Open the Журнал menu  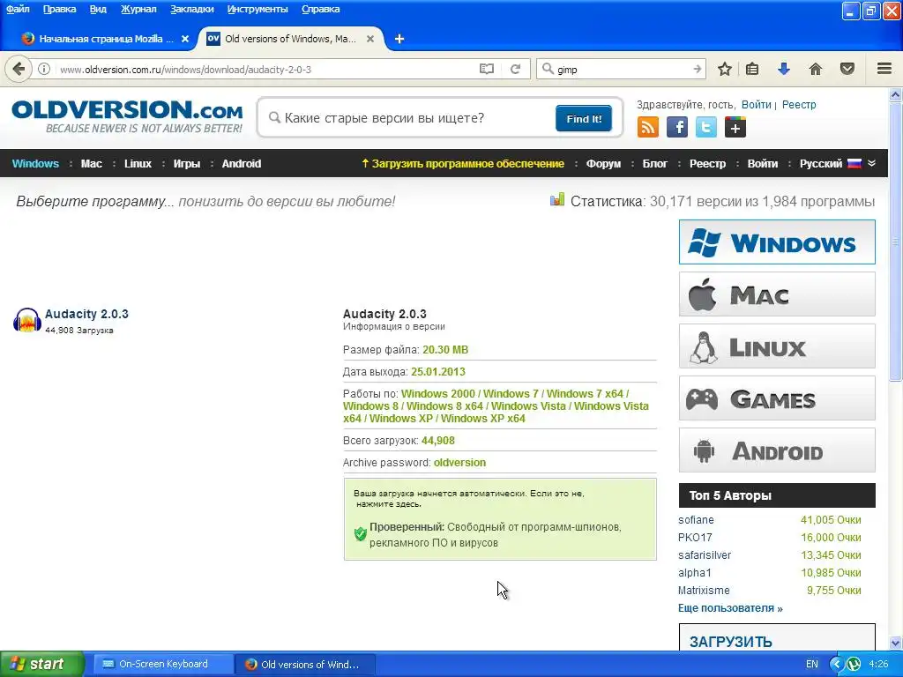138,9
